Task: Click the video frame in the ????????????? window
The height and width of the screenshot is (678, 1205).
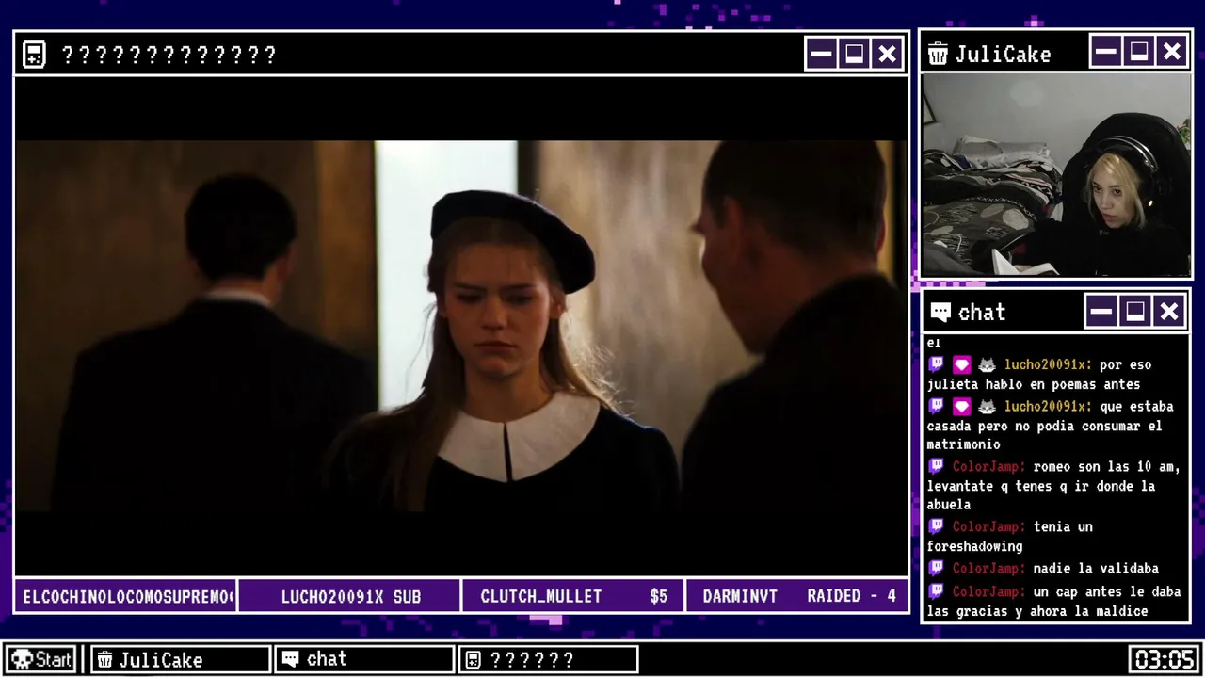Action: click(x=461, y=326)
